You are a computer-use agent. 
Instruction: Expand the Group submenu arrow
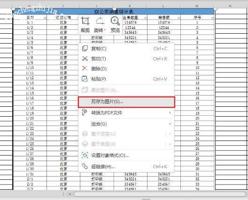pyautogui.click(x=170, y=124)
